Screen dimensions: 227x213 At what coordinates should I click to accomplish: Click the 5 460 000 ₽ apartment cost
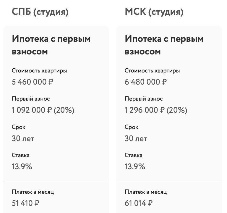pyautogui.click(x=33, y=82)
